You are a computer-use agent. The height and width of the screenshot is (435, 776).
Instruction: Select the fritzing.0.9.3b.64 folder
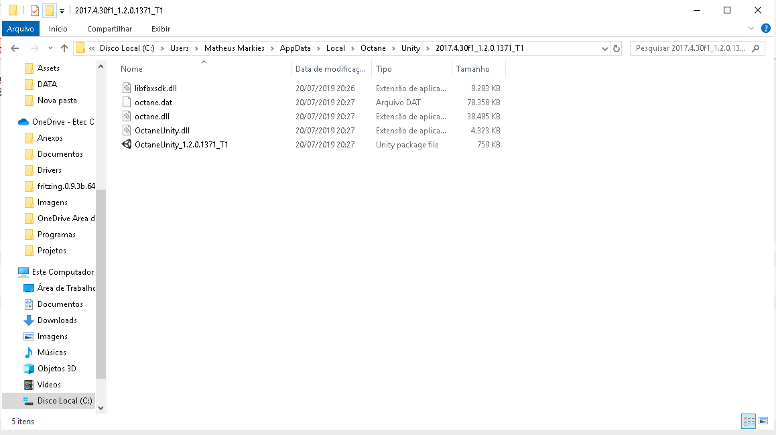pyautogui.click(x=66, y=186)
